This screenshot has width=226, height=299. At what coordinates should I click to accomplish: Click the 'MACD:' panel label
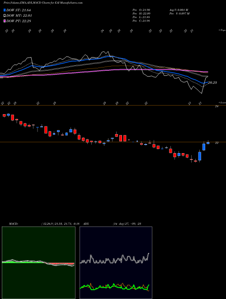coord(14,224)
